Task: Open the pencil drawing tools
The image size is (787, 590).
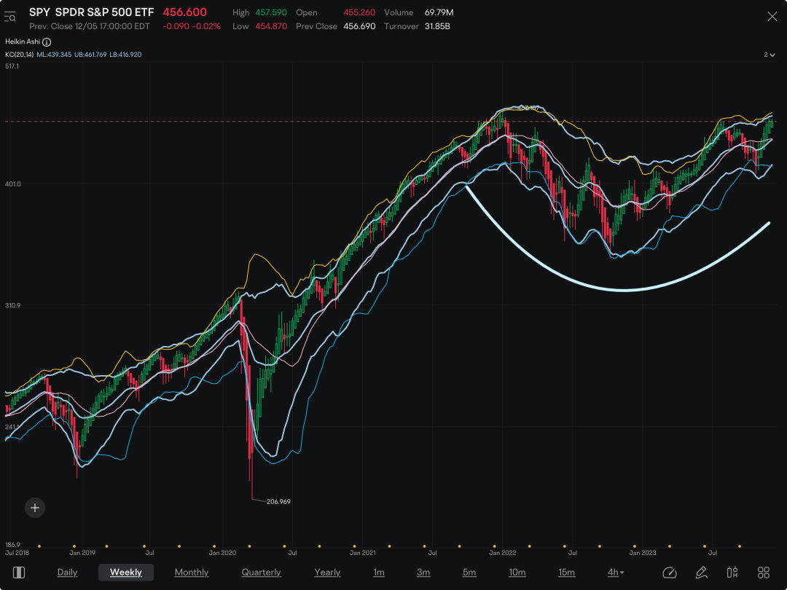Action: click(701, 573)
